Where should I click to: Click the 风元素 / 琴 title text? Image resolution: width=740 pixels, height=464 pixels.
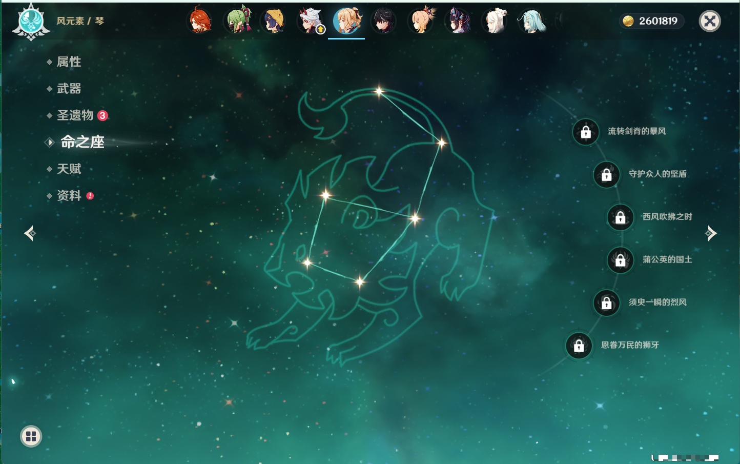80,21
